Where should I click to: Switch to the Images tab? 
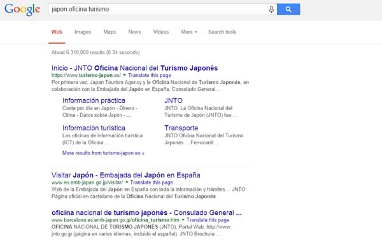(83, 32)
